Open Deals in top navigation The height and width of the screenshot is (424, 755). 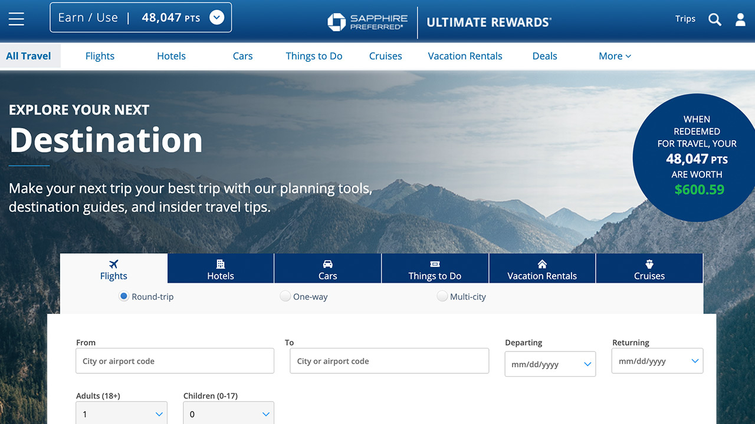[x=544, y=56]
